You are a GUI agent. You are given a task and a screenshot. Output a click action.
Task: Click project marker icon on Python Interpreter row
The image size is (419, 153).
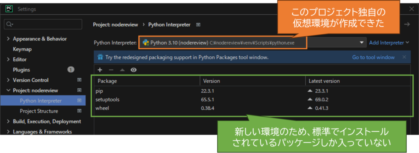(x=79, y=101)
